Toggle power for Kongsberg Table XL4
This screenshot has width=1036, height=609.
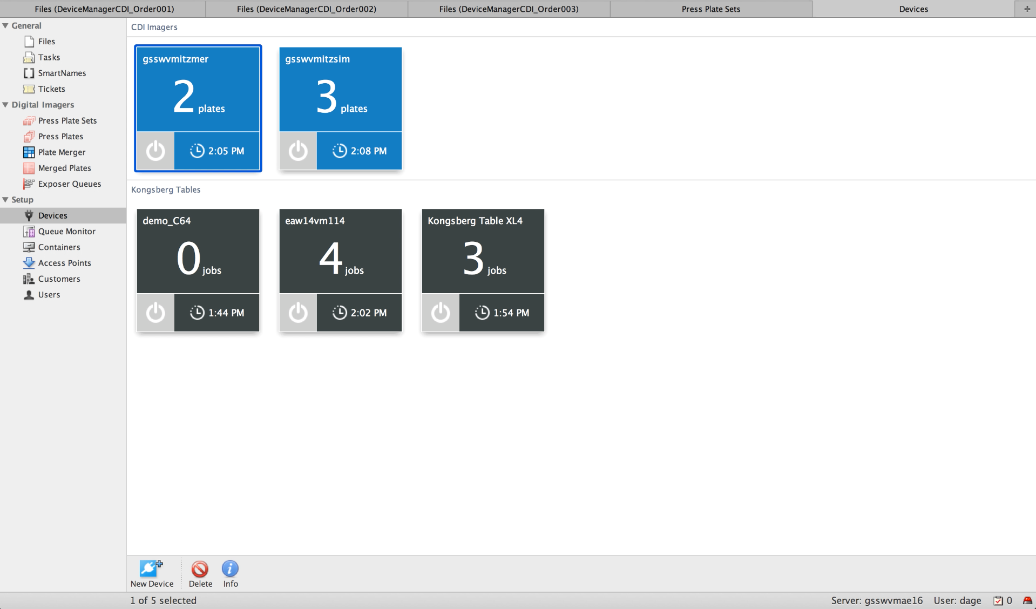click(x=441, y=313)
